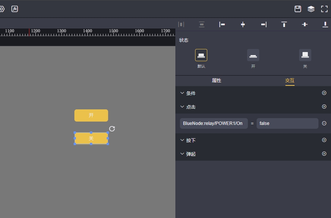Add a new 按下 action
Image resolution: width=331 pixels, height=218 pixels.
pyautogui.click(x=324, y=140)
